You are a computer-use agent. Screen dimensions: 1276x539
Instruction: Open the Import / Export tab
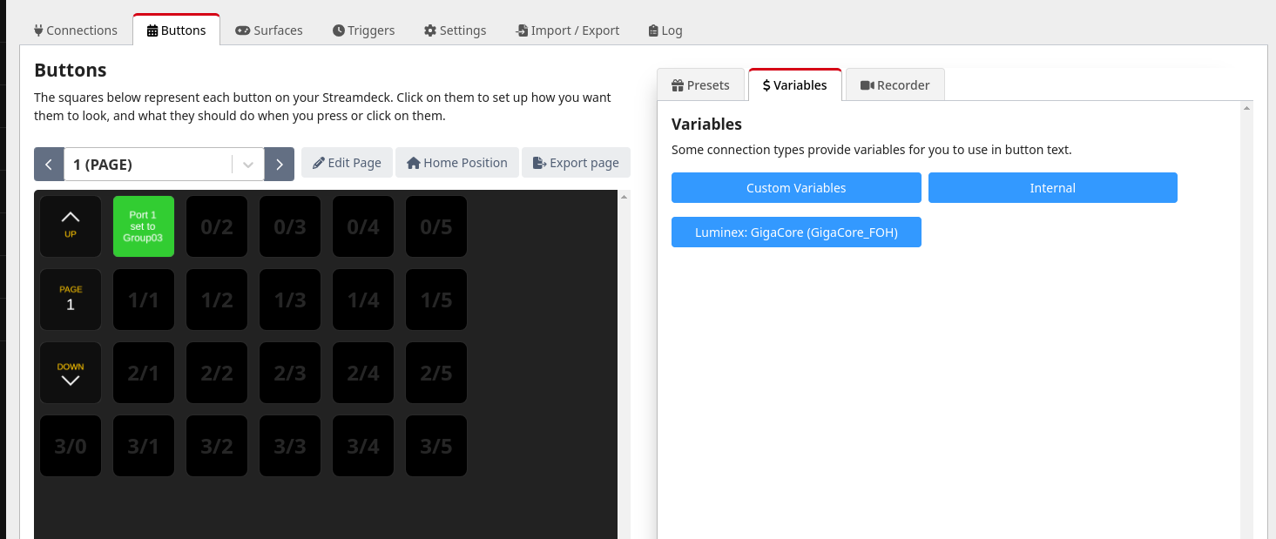tap(567, 30)
